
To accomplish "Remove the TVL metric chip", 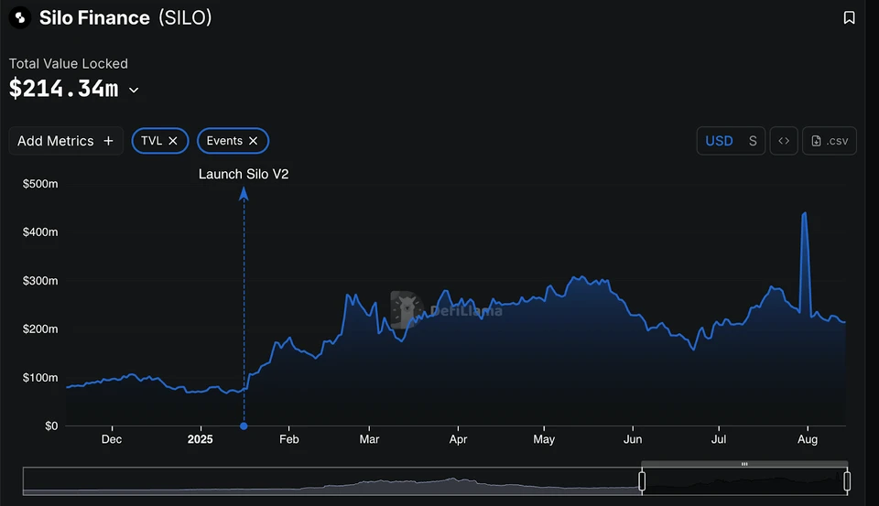I will pyautogui.click(x=173, y=141).
